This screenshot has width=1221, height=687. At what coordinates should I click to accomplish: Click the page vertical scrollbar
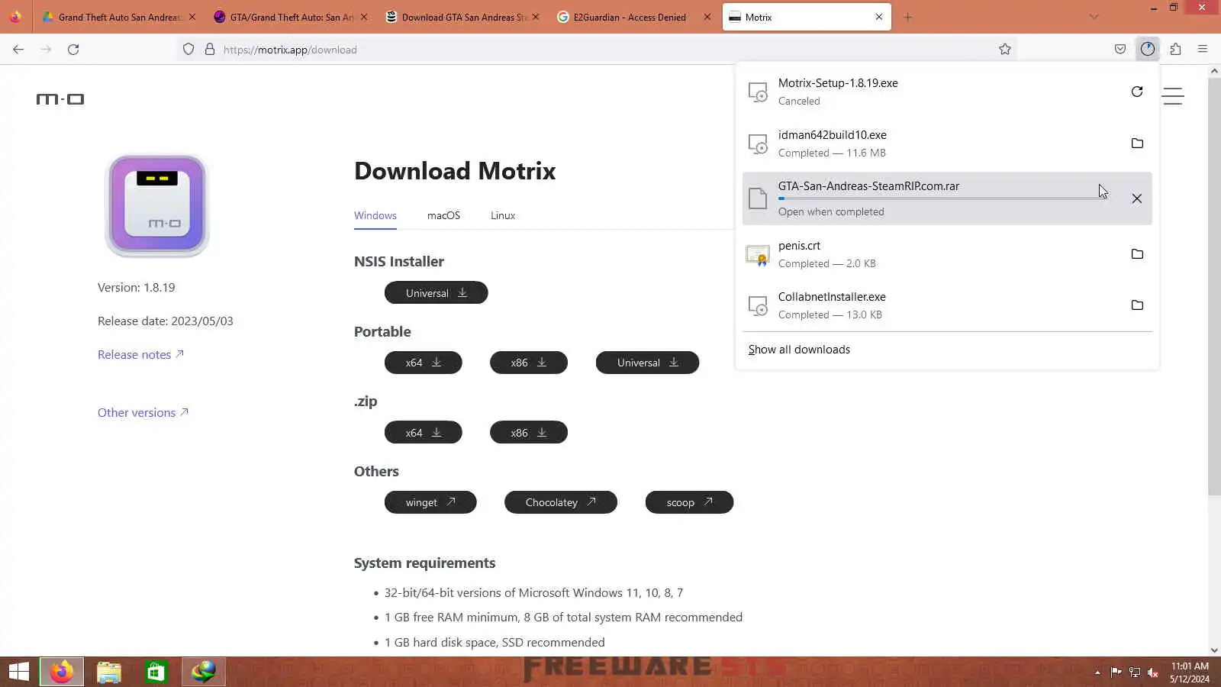(1214, 286)
